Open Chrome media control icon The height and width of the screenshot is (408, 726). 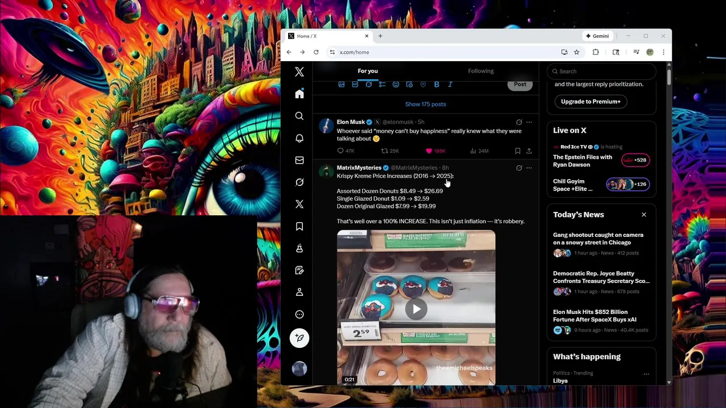point(636,52)
